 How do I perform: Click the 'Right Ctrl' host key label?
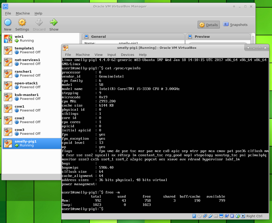[x=254, y=216]
